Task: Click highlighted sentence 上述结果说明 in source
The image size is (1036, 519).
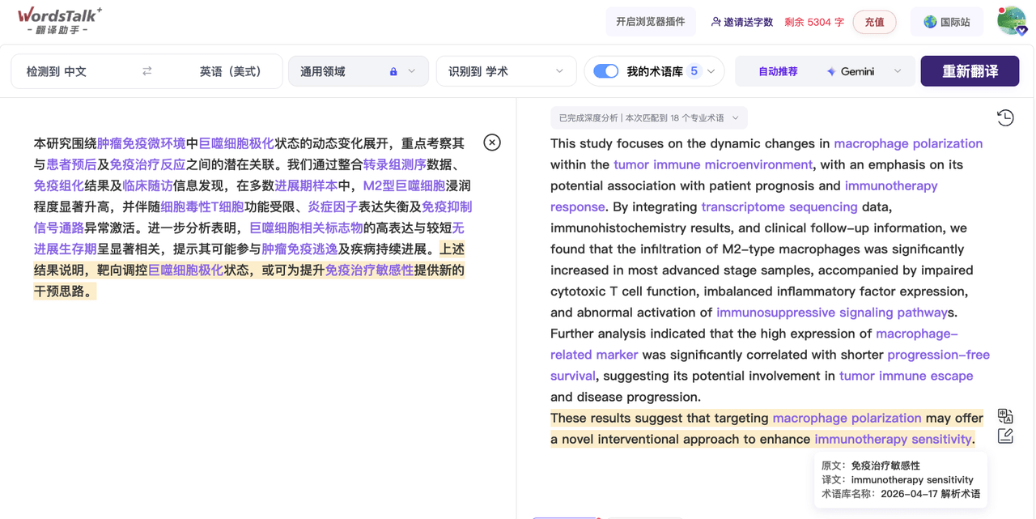Action: coord(248,270)
